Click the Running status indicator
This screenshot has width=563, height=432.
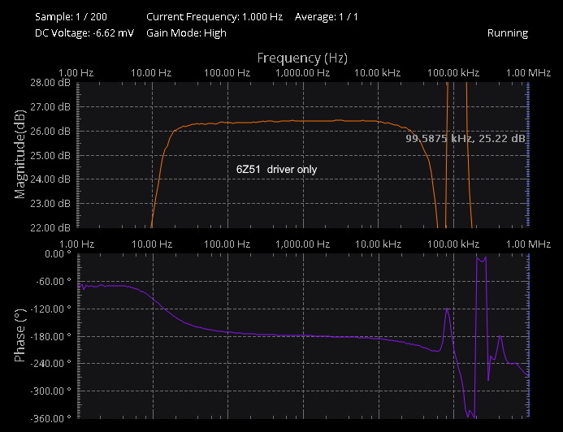pos(507,33)
